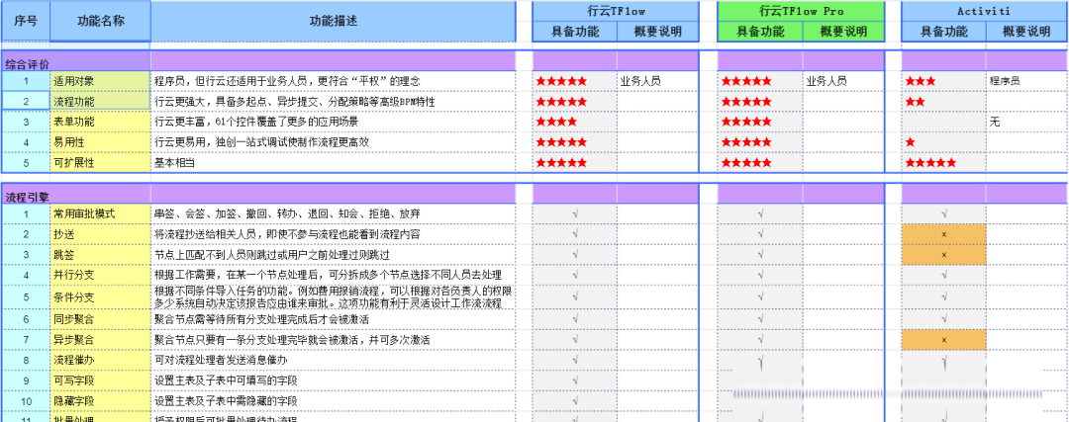Click description starting 聚合节点需等待
This screenshot has width=1069, height=422.
coord(333,318)
